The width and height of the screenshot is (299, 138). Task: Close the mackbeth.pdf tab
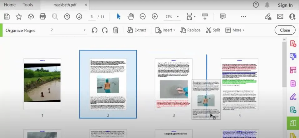coord(86,5)
